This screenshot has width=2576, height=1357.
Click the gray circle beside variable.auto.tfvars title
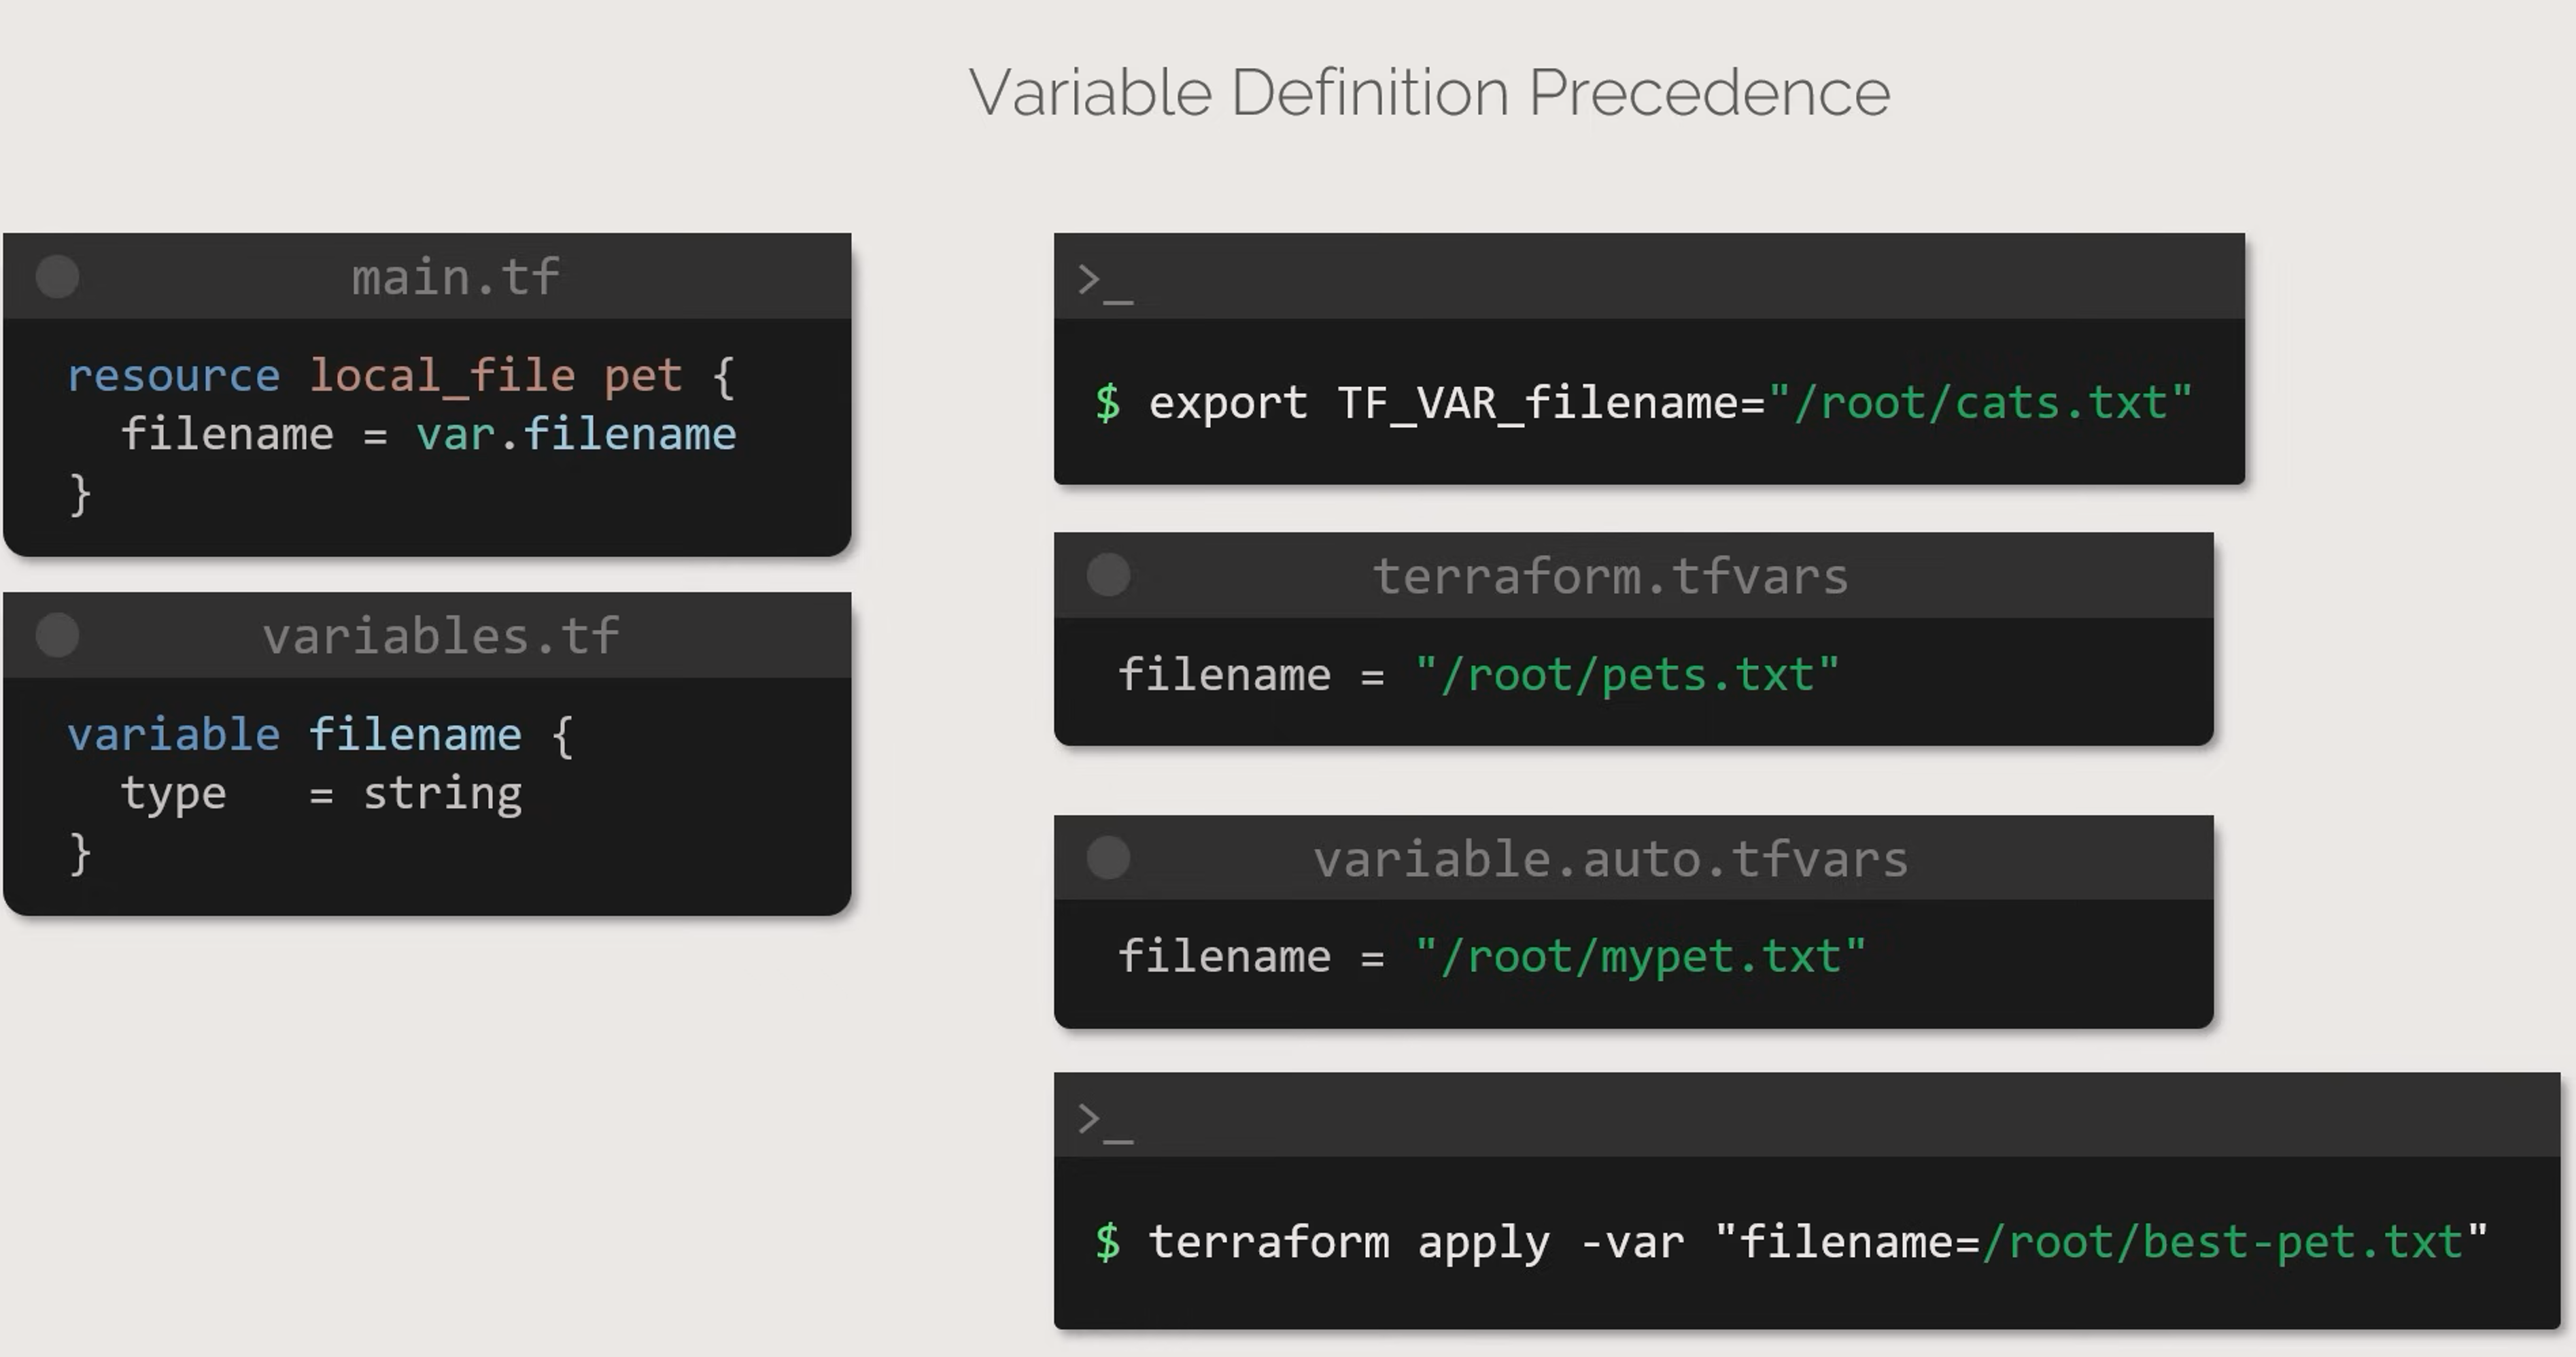coord(1108,858)
